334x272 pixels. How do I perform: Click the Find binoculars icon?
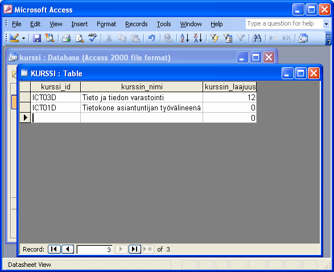tap(257, 38)
